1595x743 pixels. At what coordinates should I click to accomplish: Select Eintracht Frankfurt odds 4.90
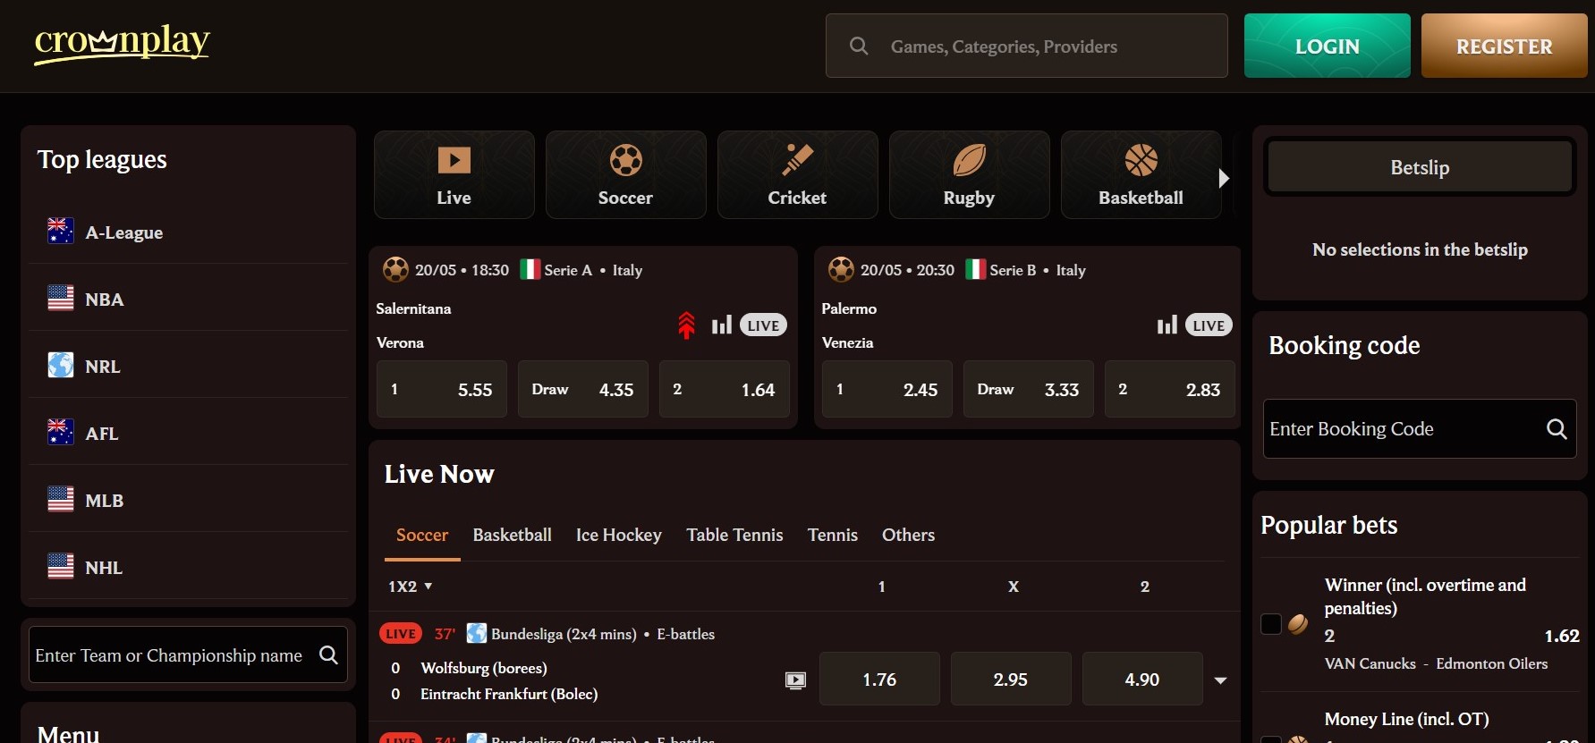(x=1142, y=680)
